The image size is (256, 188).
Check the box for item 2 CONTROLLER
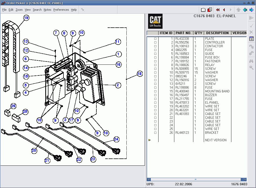click(x=155, y=42)
